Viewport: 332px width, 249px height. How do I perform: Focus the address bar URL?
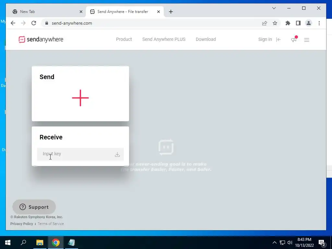[72, 23]
